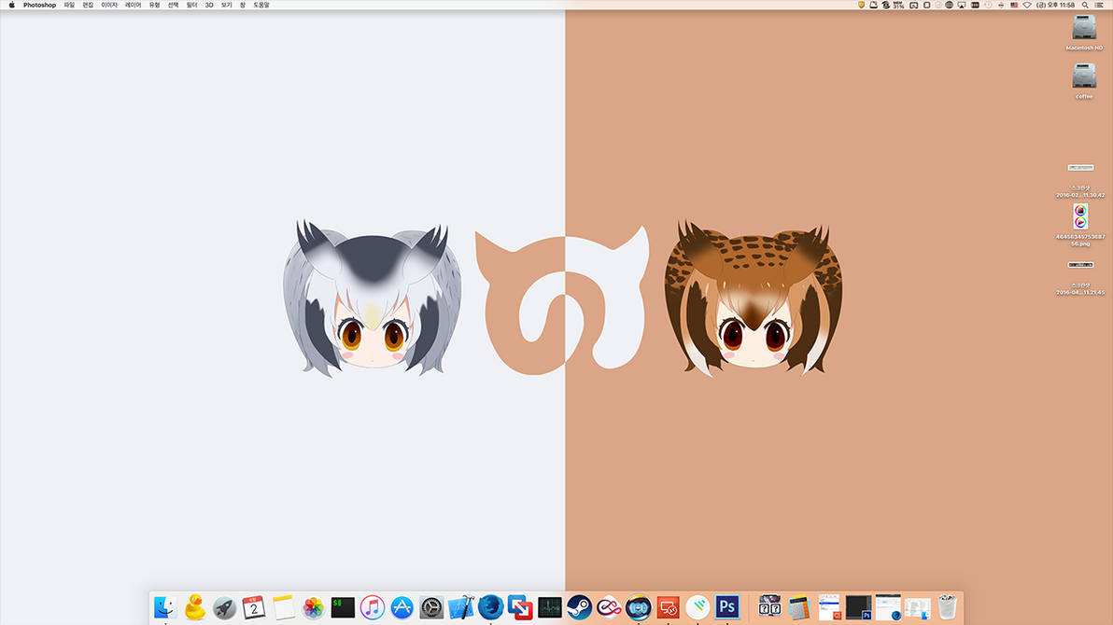
Task: Launch Photos app from the Dock
Action: 313,607
